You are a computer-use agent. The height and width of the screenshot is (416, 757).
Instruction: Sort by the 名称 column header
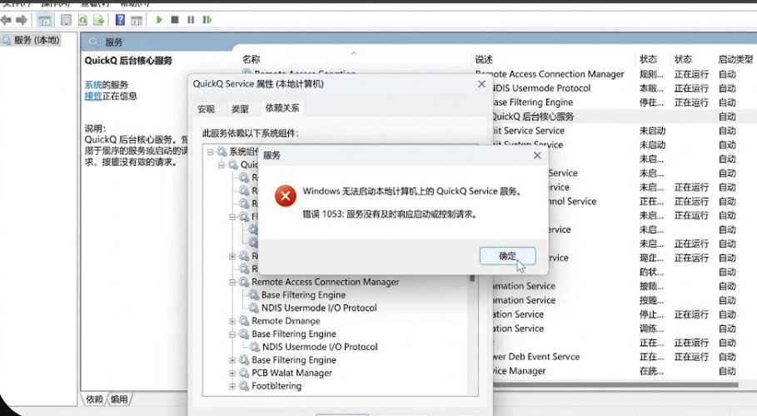(251, 59)
